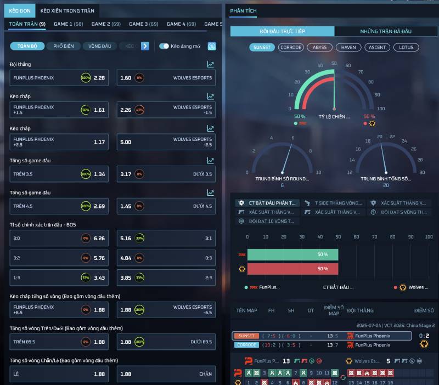Select the Sunset map filter pill
The image size is (439, 385).
click(x=262, y=47)
